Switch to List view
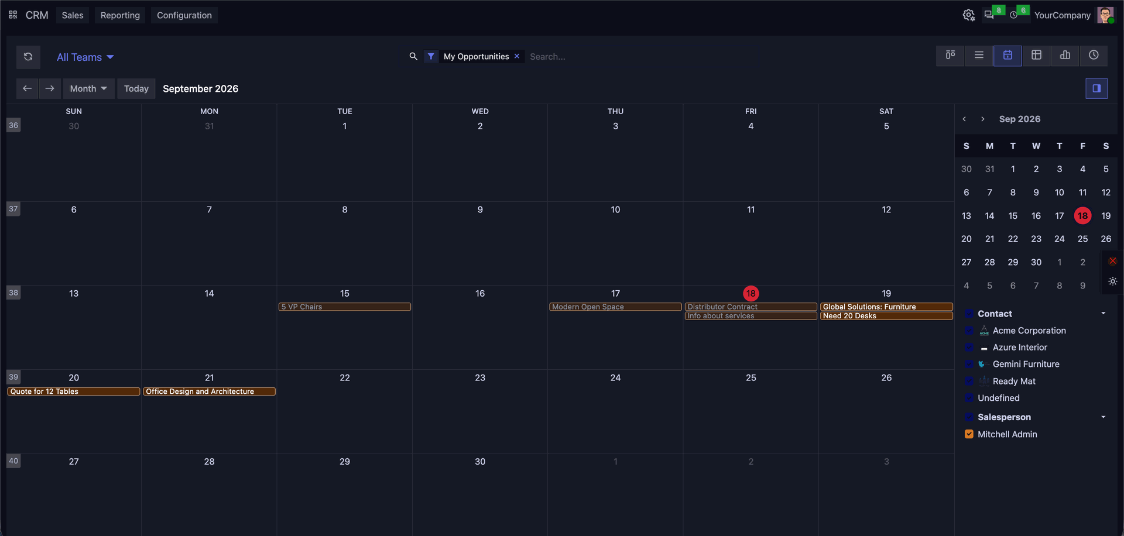 point(979,55)
